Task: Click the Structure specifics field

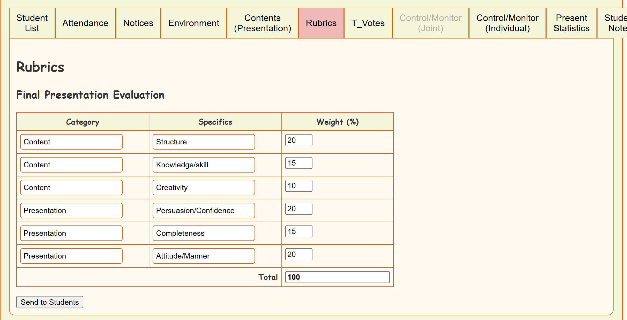Action: 204,142
